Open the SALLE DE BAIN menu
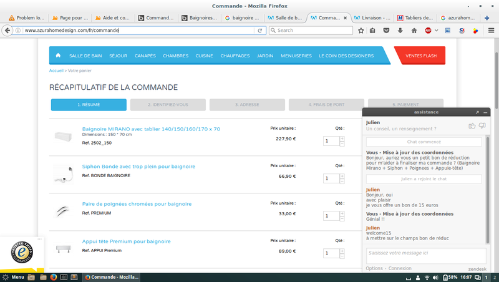Screen dimensions: 499x282 [x=85, y=56]
